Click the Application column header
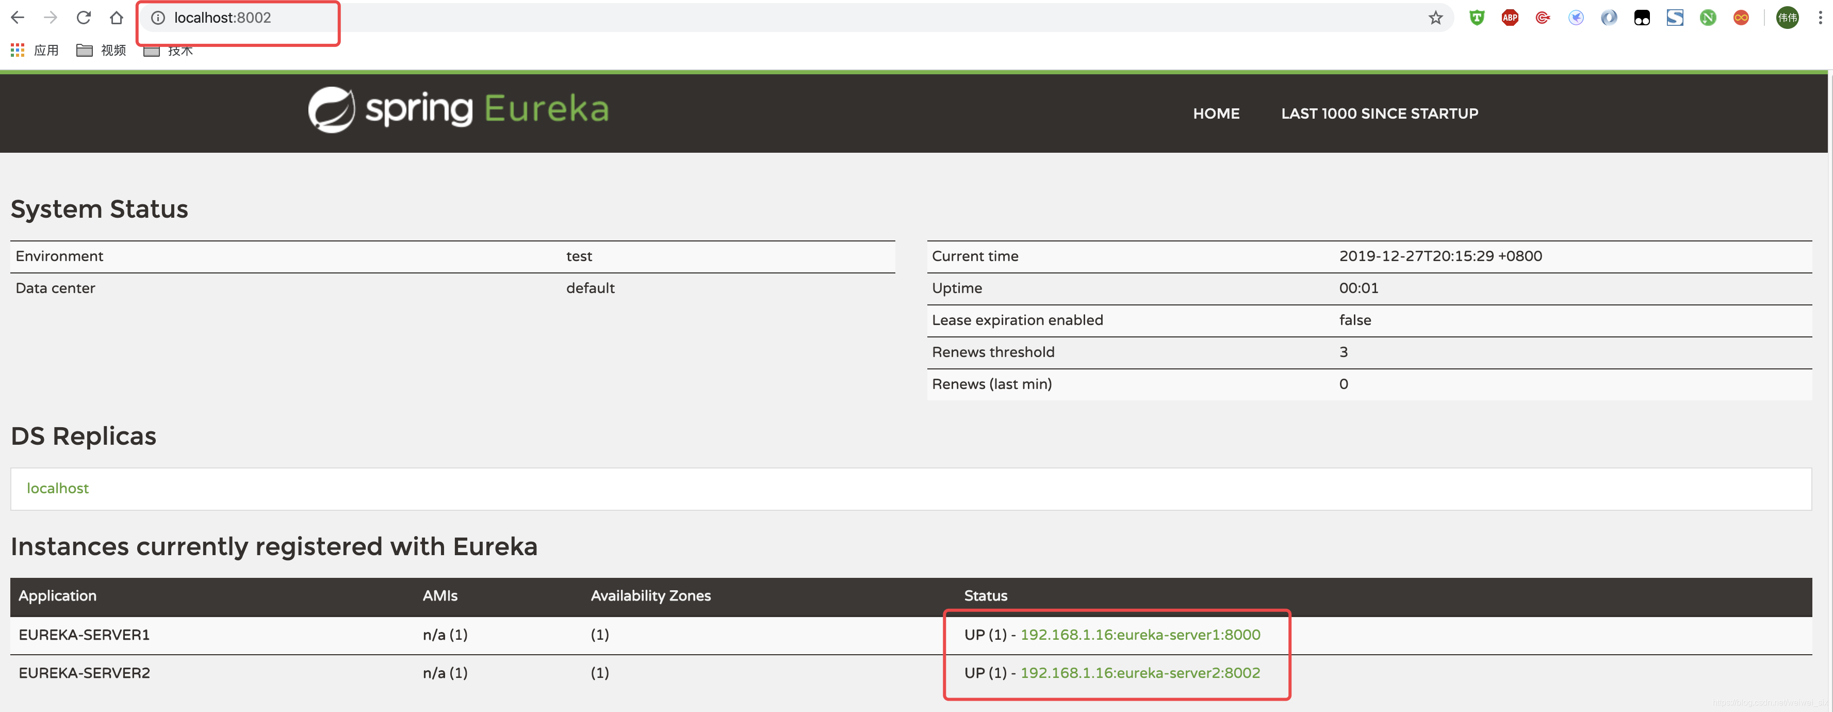The height and width of the screenshot is (712, 1833). tap(58, 596)
